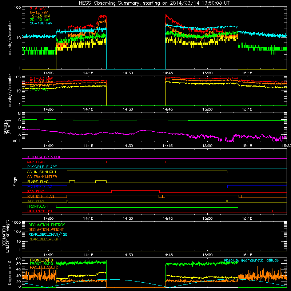Click the REAR_DEC_WEIGHT legend label
Screen dimensions: 291x291
[x=45, y=239]
